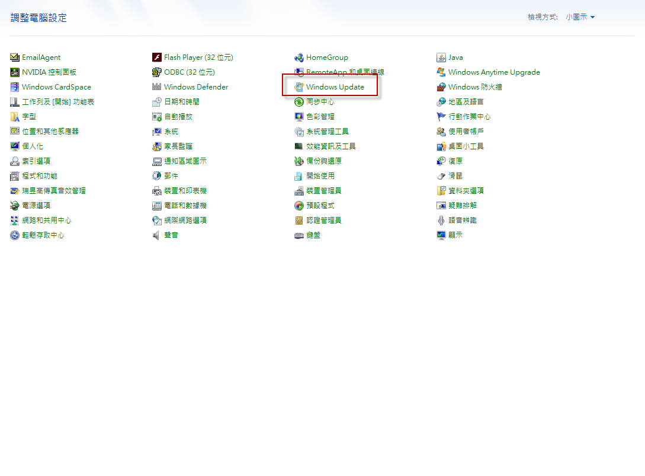This screenshot has height=476, width=645.
Task: Click the HomeGroup icon
Action: pos(299,57)
